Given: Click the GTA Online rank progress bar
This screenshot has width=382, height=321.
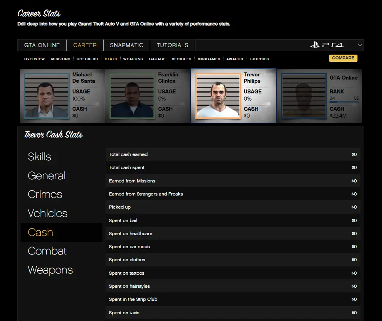Looking at the screenshot, I should pyautogui.click(x=344, y=102).
